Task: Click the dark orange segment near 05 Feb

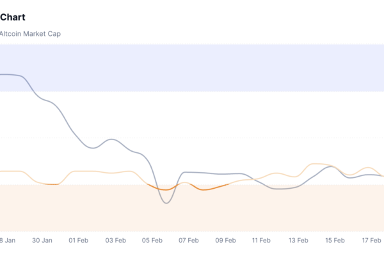Action: (x=160, y=189)
